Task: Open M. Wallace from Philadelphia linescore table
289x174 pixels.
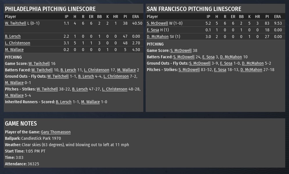Action: (14, 50)
